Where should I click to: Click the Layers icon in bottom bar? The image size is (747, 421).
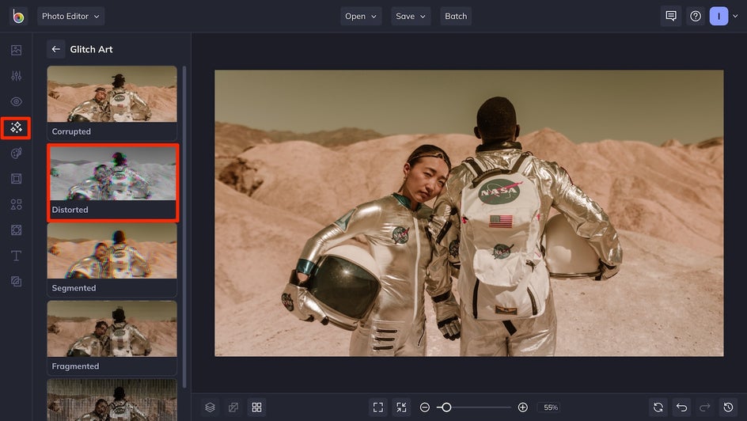(210, 407)
